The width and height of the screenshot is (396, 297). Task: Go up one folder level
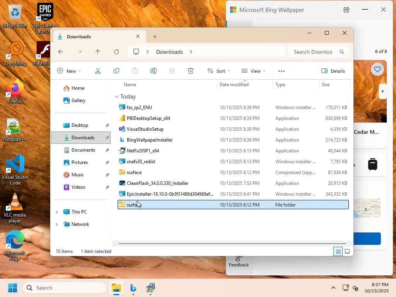98,52
